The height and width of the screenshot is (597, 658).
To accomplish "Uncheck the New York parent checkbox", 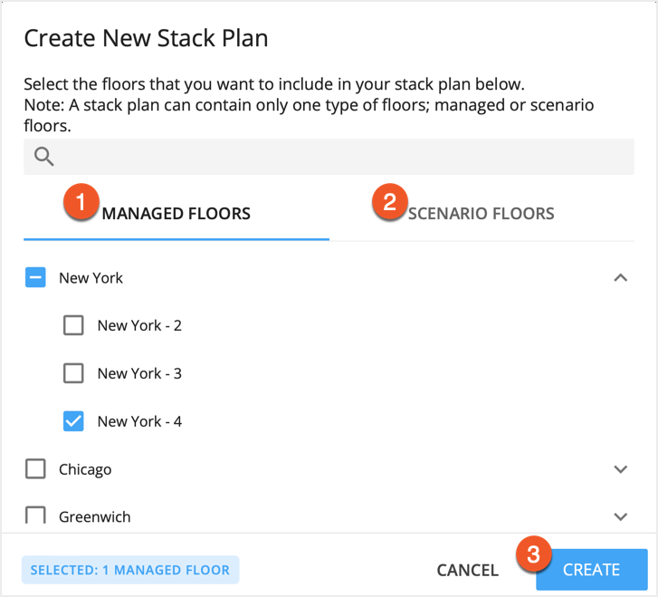I will click(35, 277).
